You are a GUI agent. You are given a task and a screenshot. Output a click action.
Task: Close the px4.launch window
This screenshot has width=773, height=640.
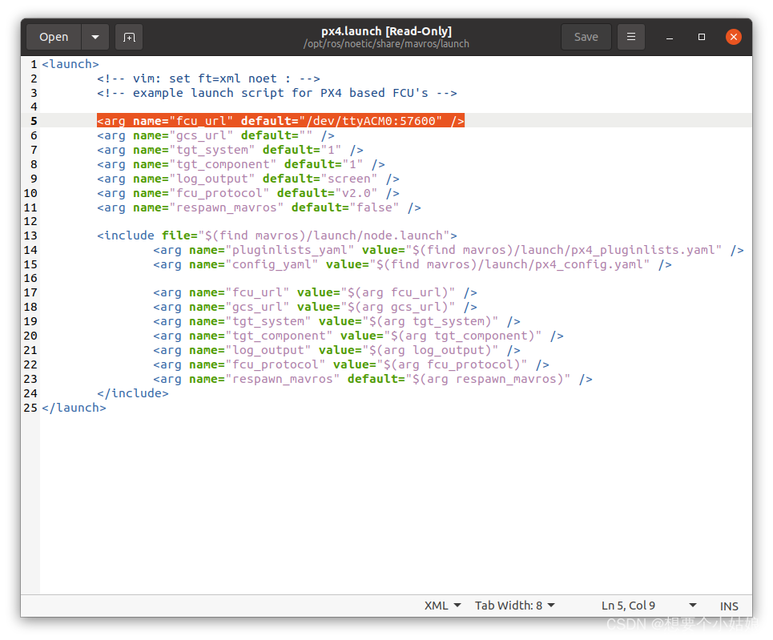click(733, 37)
